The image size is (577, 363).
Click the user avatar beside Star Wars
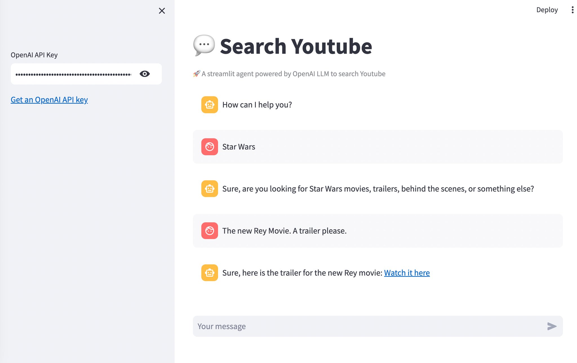[210, 147]
